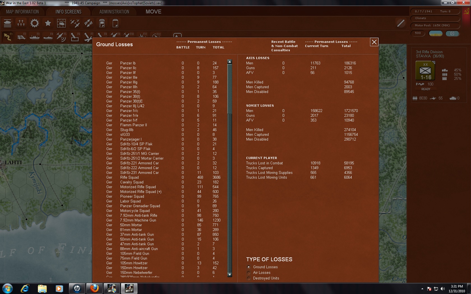Viewport: 471px width, 294px height.
Task: Click the 3rd Rifle Division name
Action: [x=429, y=52]
